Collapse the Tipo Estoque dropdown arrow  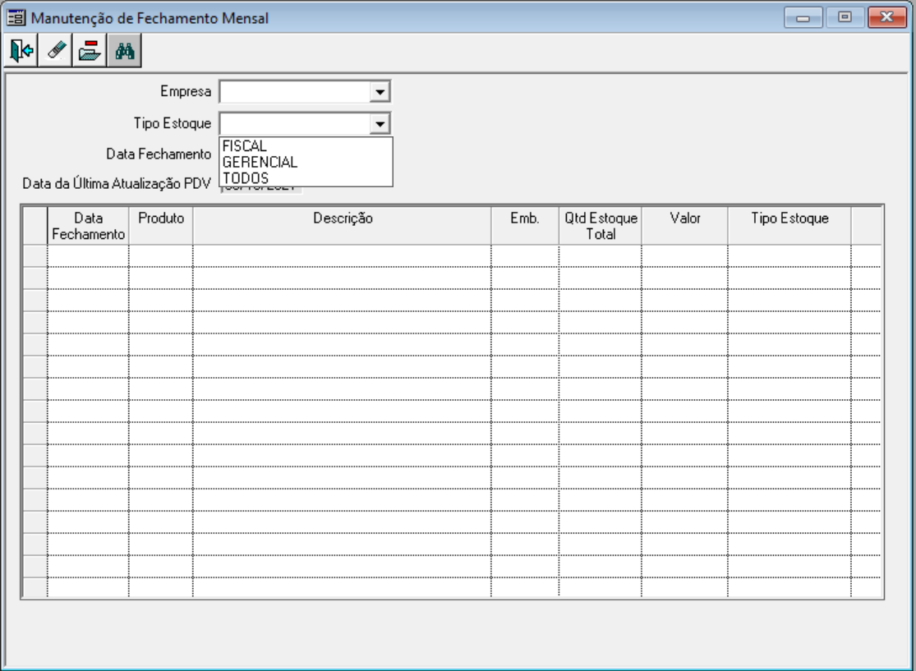point(380,124)
